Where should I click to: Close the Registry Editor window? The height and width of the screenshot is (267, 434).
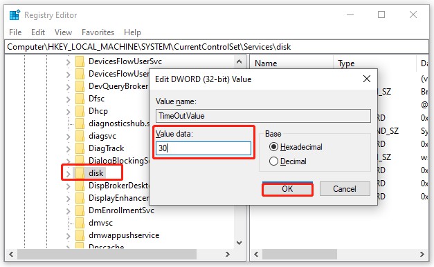pyautogui.click(x=413, y=14)
